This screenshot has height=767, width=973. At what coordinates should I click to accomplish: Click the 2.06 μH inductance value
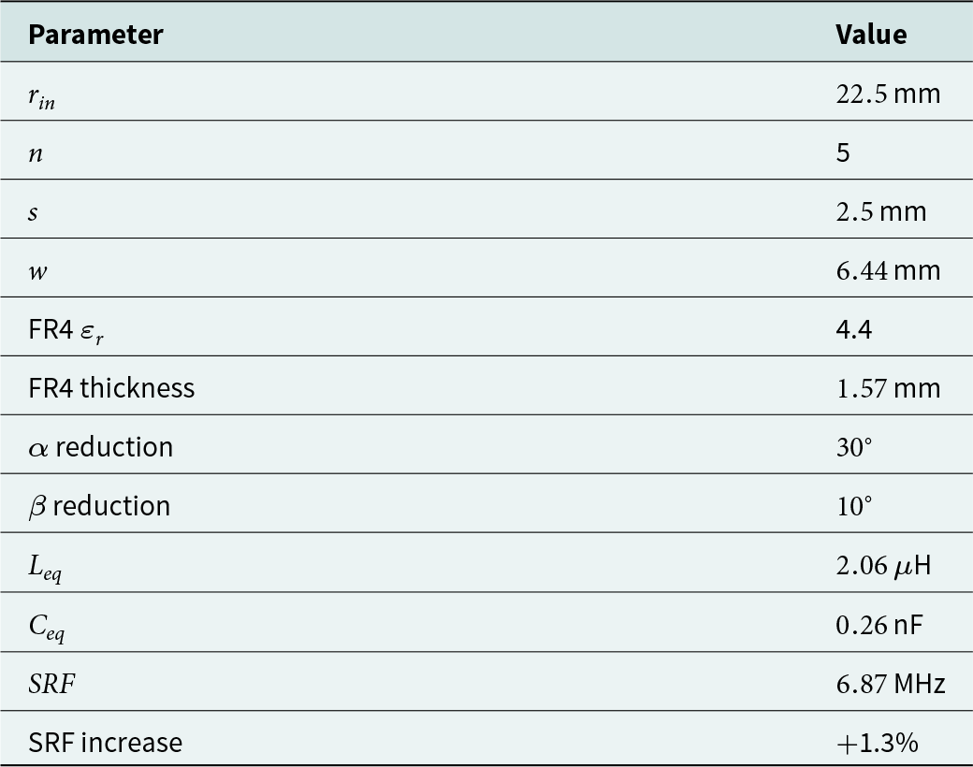[x=883, y=565]
